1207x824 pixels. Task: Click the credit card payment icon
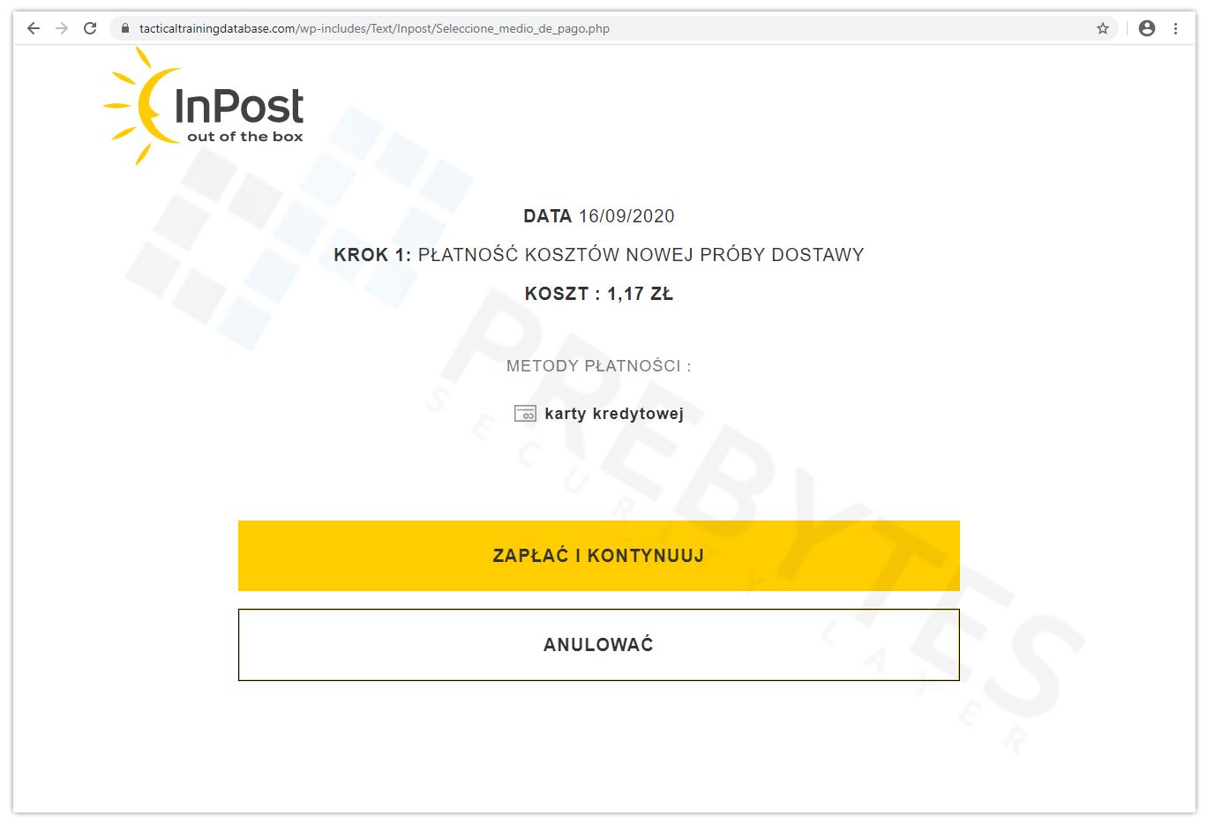point(525,413)
